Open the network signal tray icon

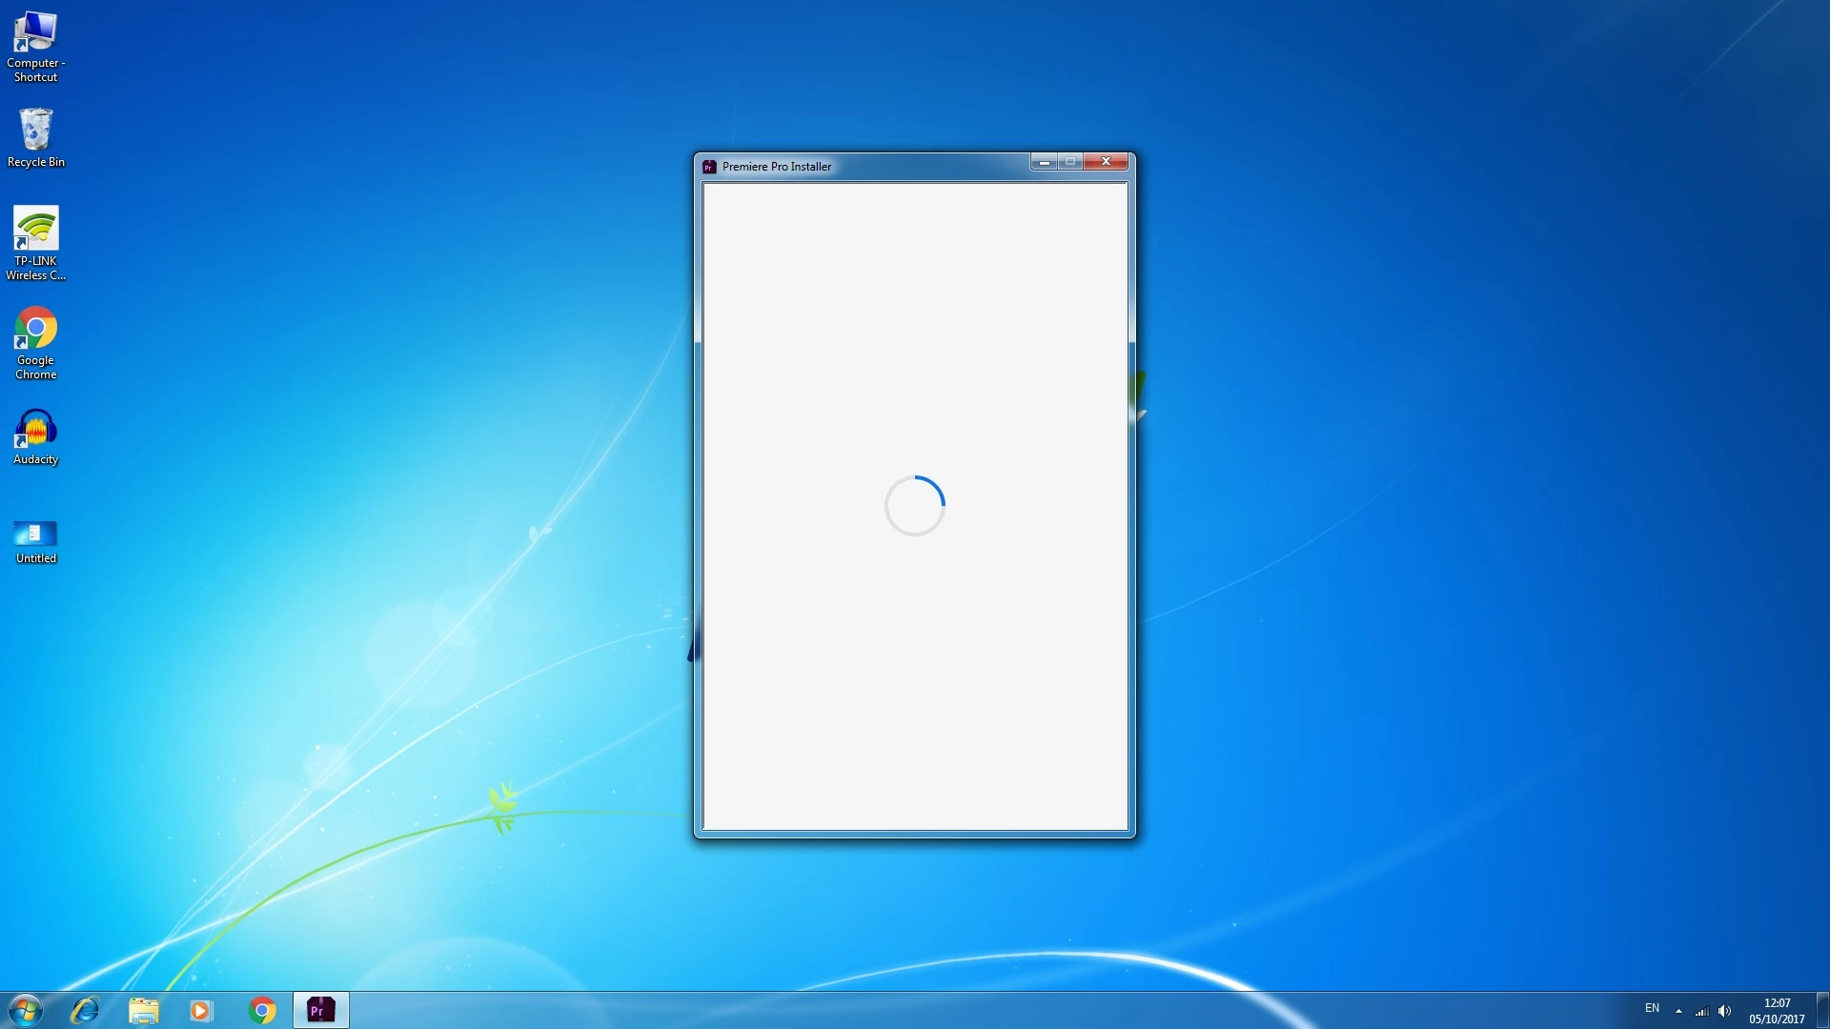1701,1011
